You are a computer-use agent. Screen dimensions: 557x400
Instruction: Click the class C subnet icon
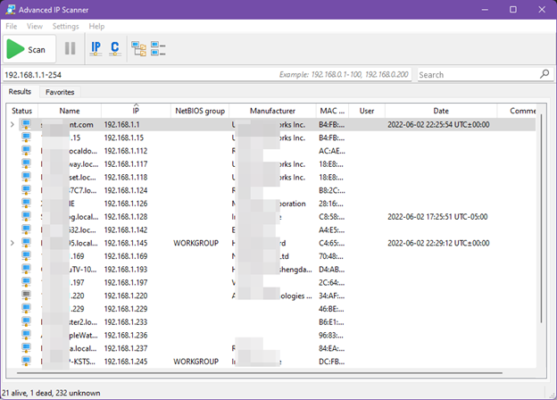115,49
